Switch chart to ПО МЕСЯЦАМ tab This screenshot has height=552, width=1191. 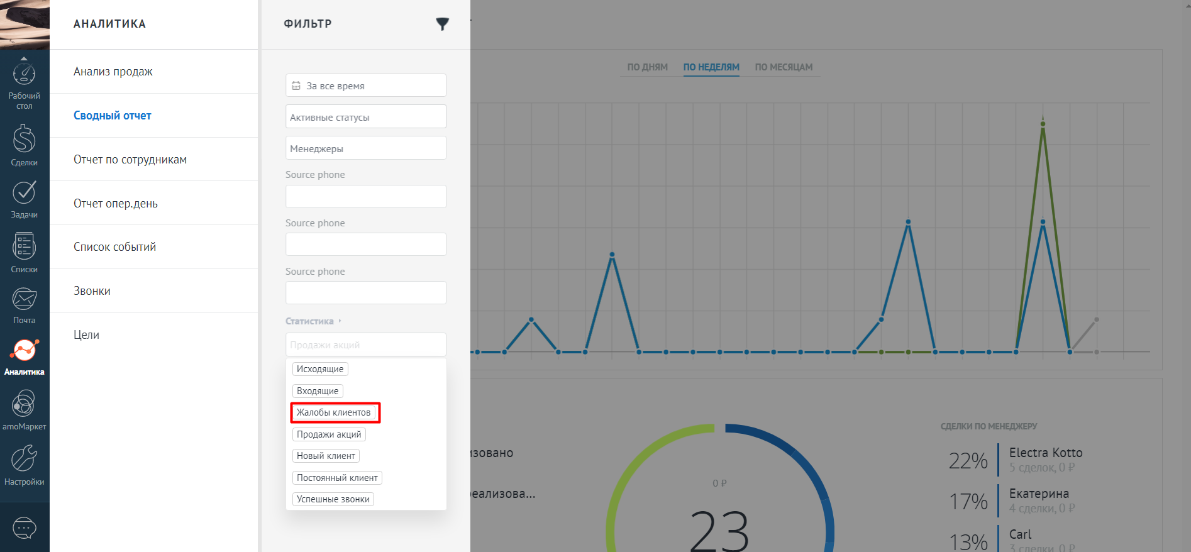784,67
